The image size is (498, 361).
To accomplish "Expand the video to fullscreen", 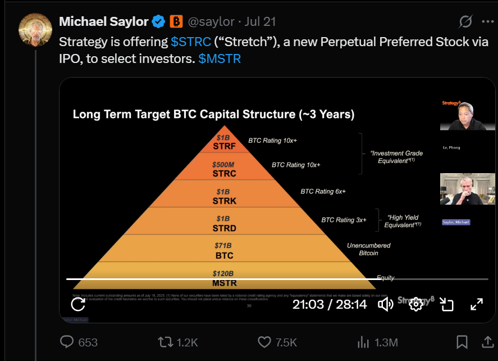I will click(477, 304).
